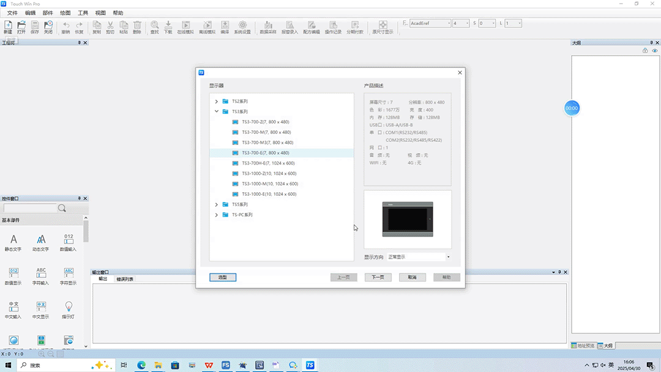Viewport: 661px width, 372px height.
Task: Click the 下载 (Download) toolbar icon
Action: (168, 28)
